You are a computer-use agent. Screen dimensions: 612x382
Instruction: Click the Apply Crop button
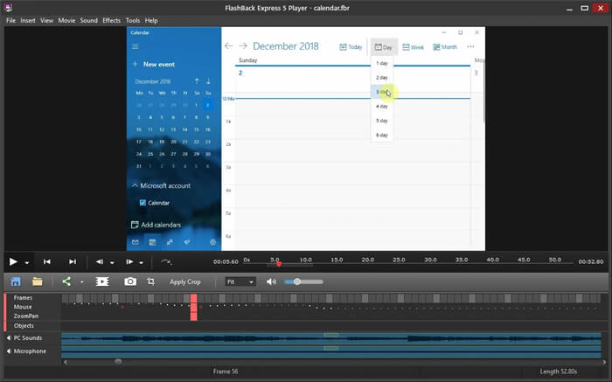(185, 281)
